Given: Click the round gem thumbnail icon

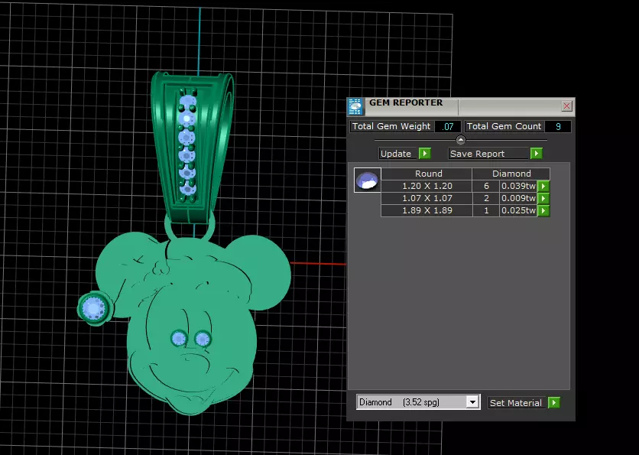Looking at the screenshot, I should (x=367, y=180).
